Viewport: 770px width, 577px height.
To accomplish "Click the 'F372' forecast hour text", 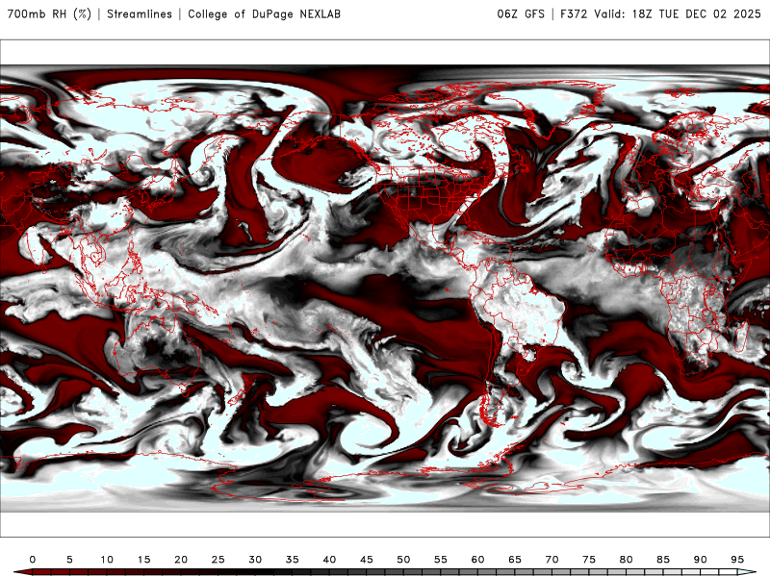I will click(574, 14).
